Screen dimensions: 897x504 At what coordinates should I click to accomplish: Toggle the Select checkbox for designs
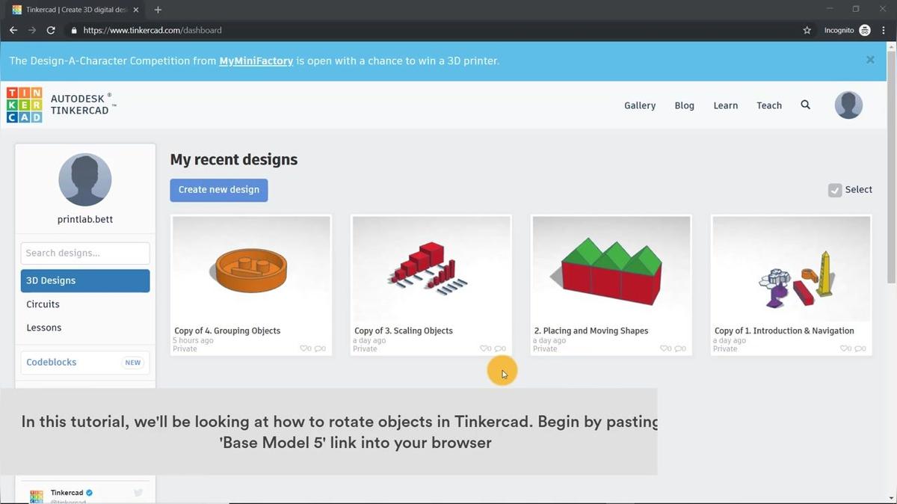(x=835, y=190)
